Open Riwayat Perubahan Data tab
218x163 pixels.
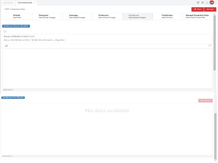point(197,16)
